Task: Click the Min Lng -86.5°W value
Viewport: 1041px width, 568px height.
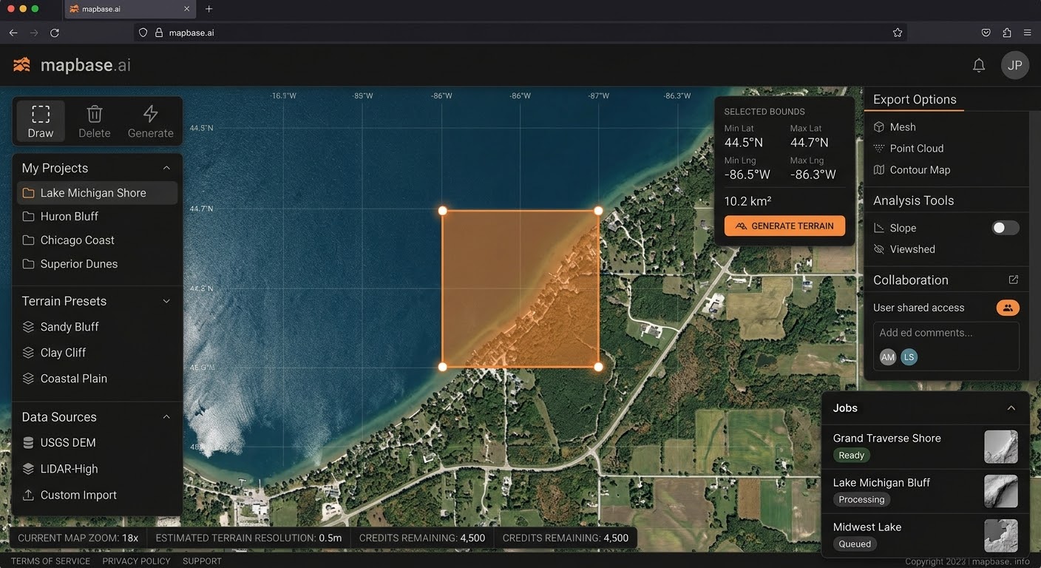Action: (747, 175)
